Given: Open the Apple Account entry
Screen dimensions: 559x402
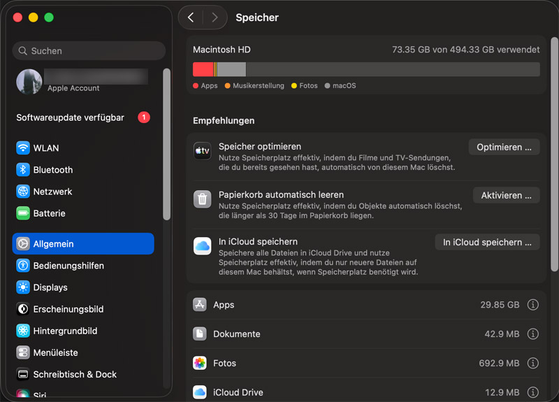Looking at the screenshot, I should (83, 82).
